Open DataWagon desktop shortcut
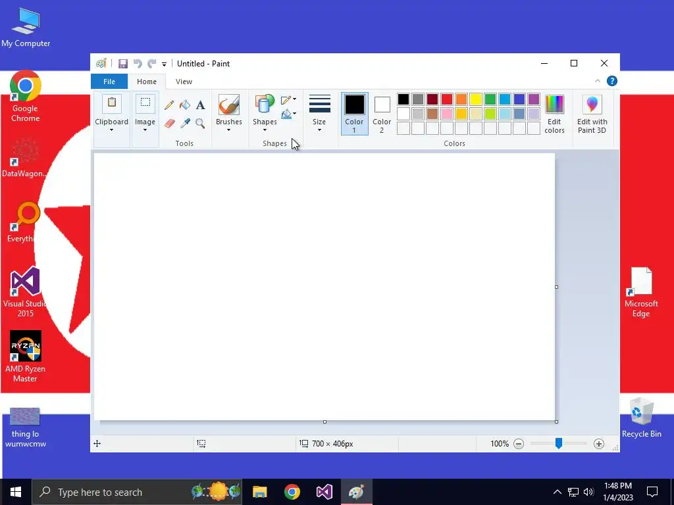Viewport: 674px width, 505px height. tap(26, 158)
